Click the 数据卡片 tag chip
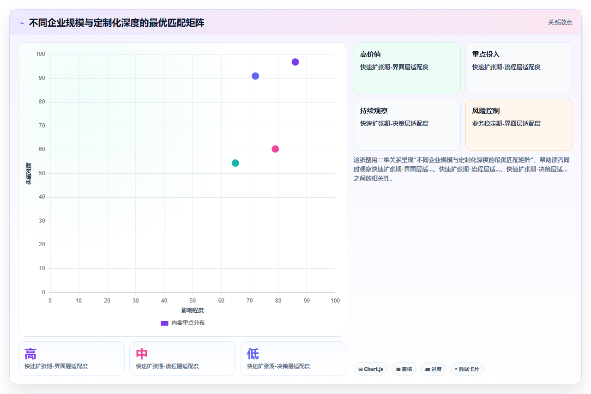Viewport: 591px width, 394px height. pyautogui.click(x=467, y=369)
